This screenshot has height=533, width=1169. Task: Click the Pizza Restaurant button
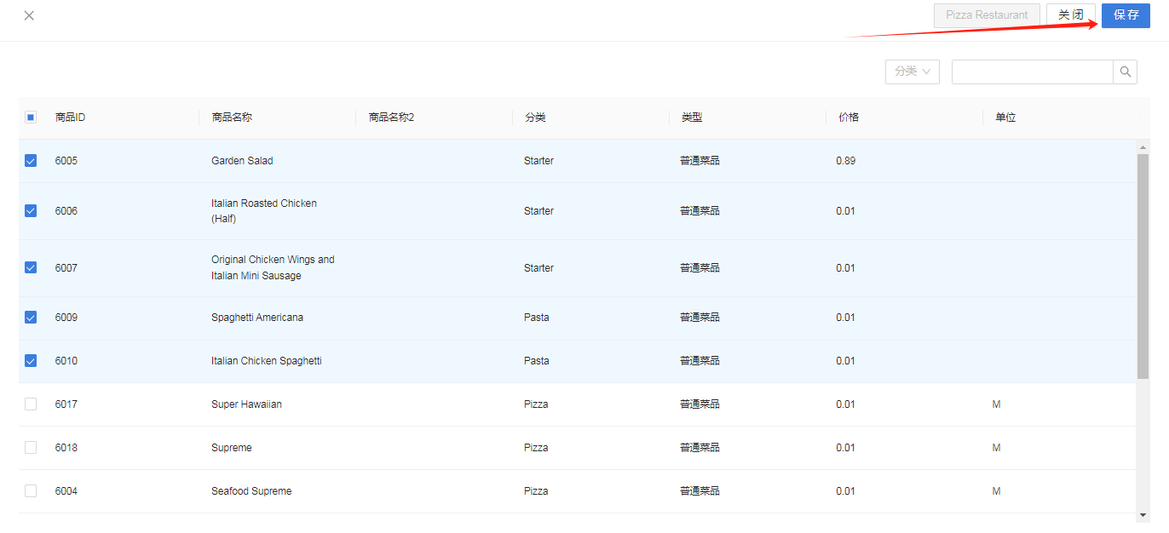987,15
